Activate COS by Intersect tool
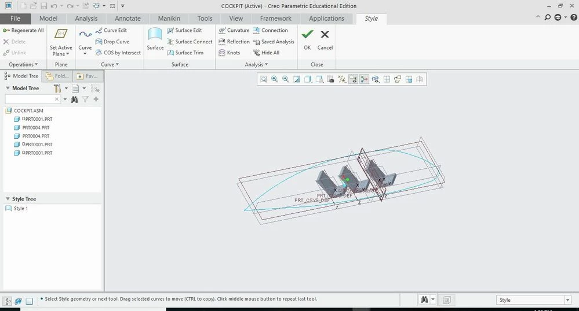This screenshot has width=579, height=311. click(x=118, y=53)
